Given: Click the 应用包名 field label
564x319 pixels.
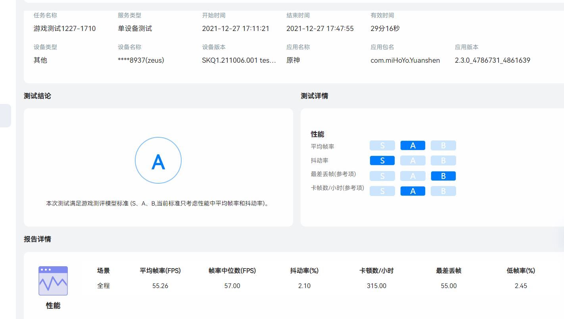Looking at the screenshot, I should 382,47.
